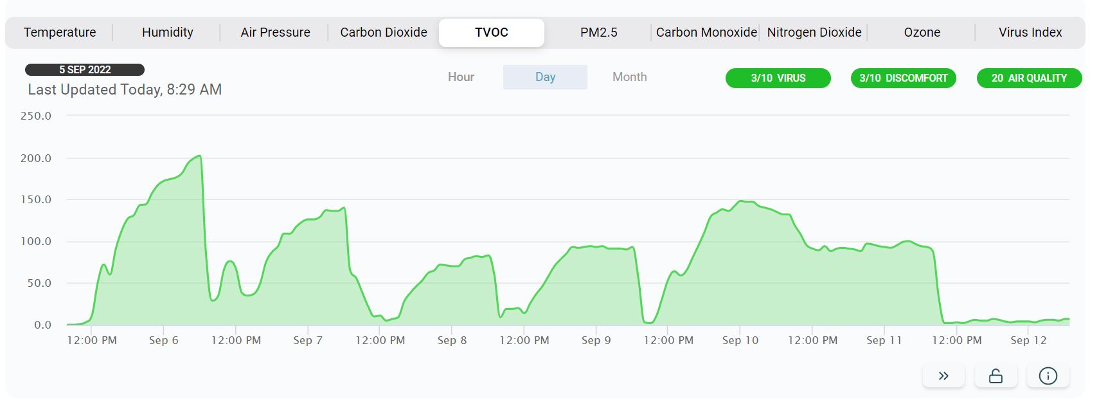Click the 3/10 DISCOMFORT badge
The height and width of the screenshot is (400, 1099).
pyautogui.click(x=903, y=78)
